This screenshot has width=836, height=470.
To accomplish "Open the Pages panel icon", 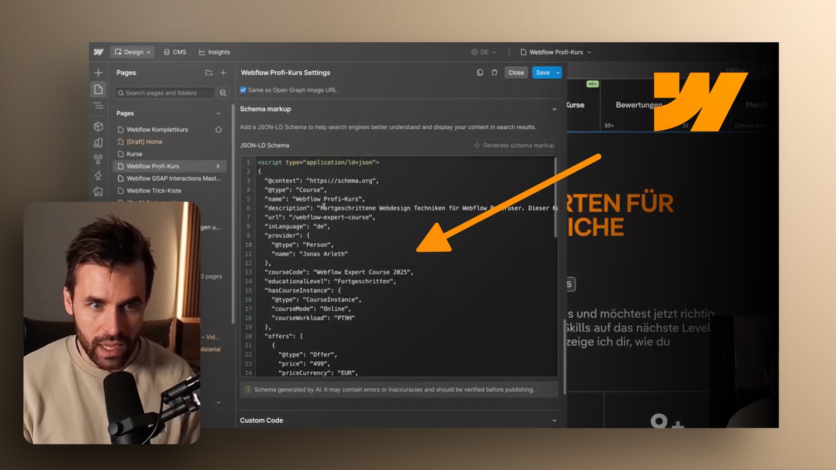I will tap(99, 90).
